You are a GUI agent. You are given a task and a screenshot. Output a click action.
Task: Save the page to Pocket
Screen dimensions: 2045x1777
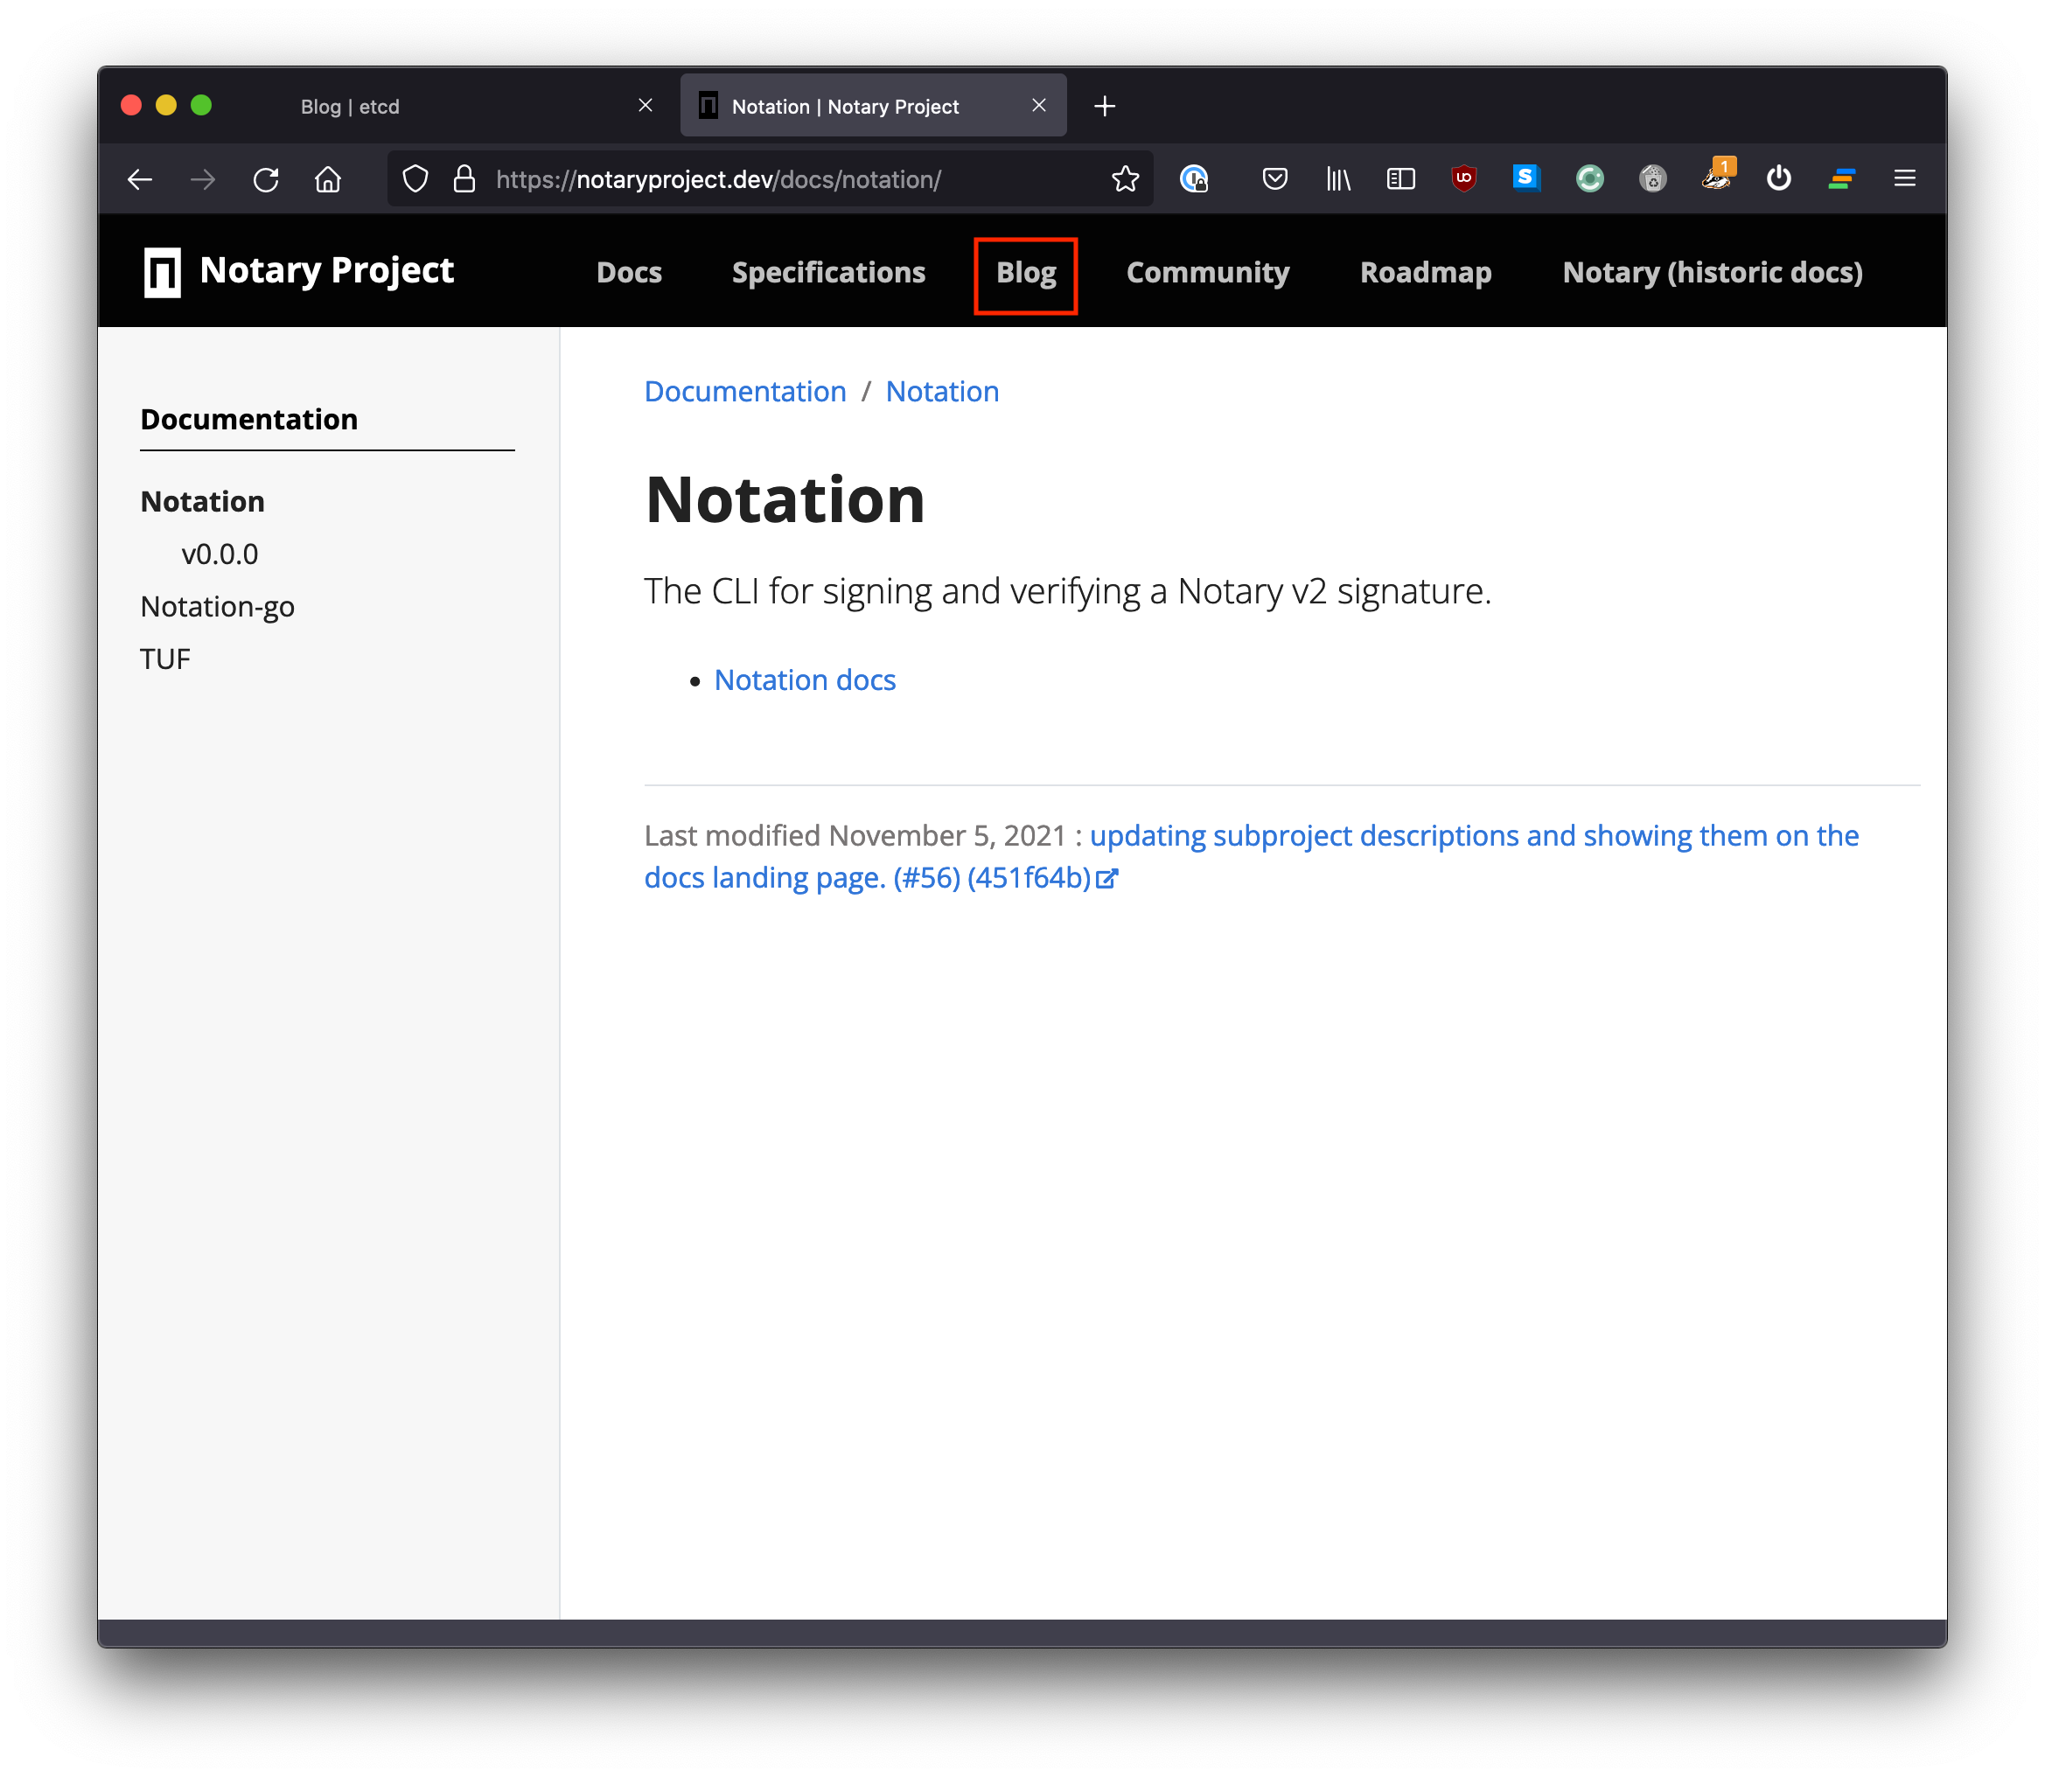pyautogui.click(x=1274, y=179)
